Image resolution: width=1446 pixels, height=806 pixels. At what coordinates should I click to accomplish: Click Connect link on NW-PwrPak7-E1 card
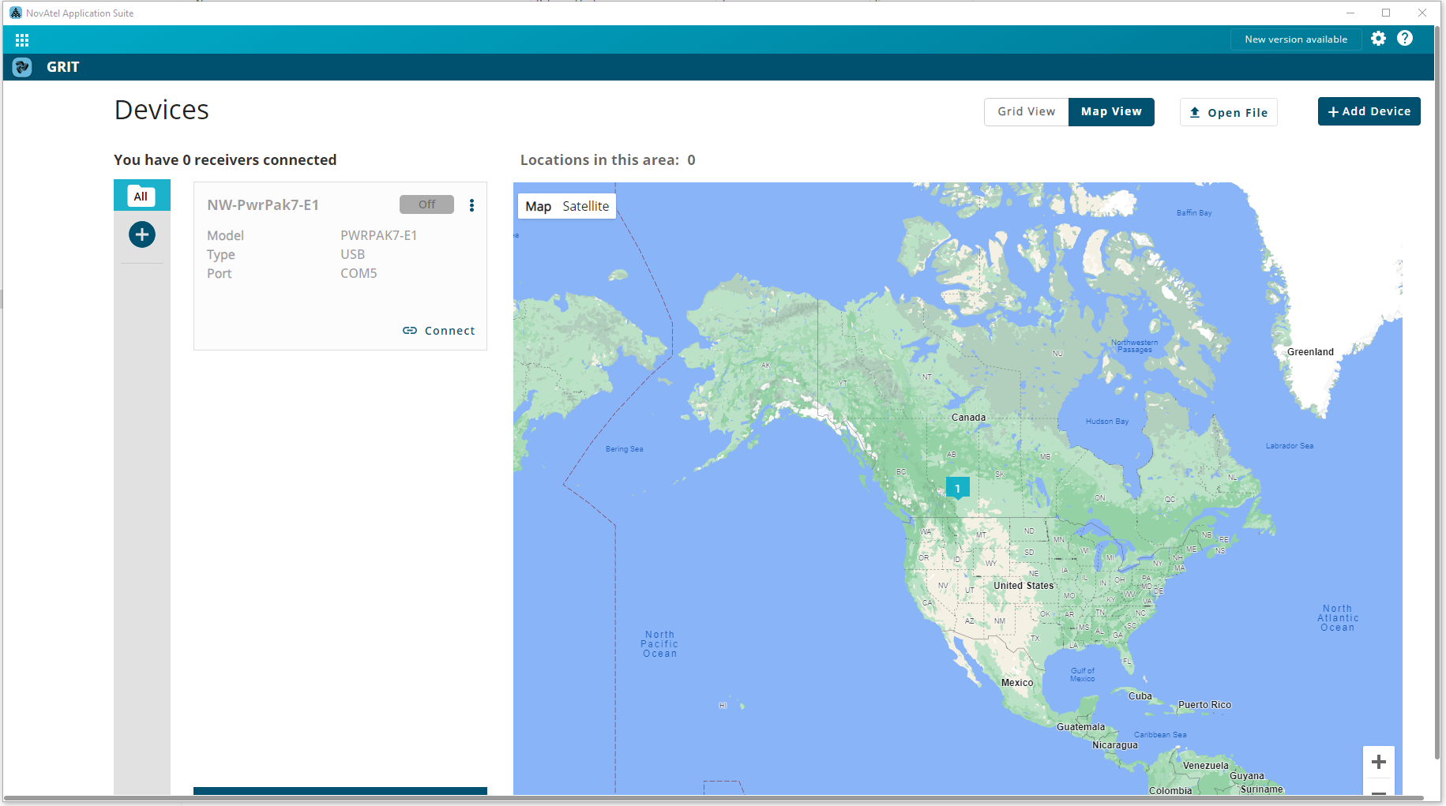438,331
